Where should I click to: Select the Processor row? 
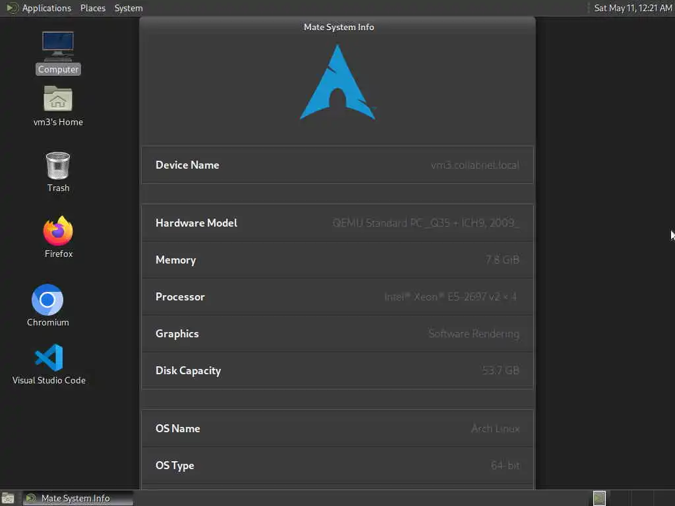point(337,297)
